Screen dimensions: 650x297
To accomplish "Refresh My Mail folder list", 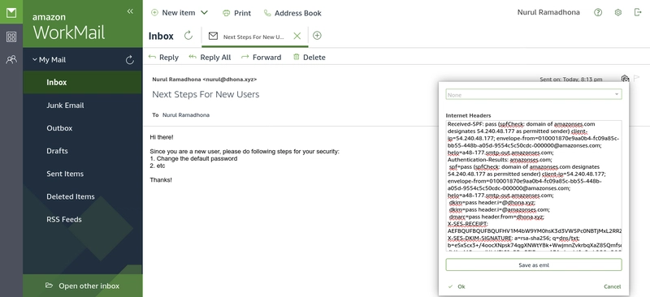I will 130,60.
